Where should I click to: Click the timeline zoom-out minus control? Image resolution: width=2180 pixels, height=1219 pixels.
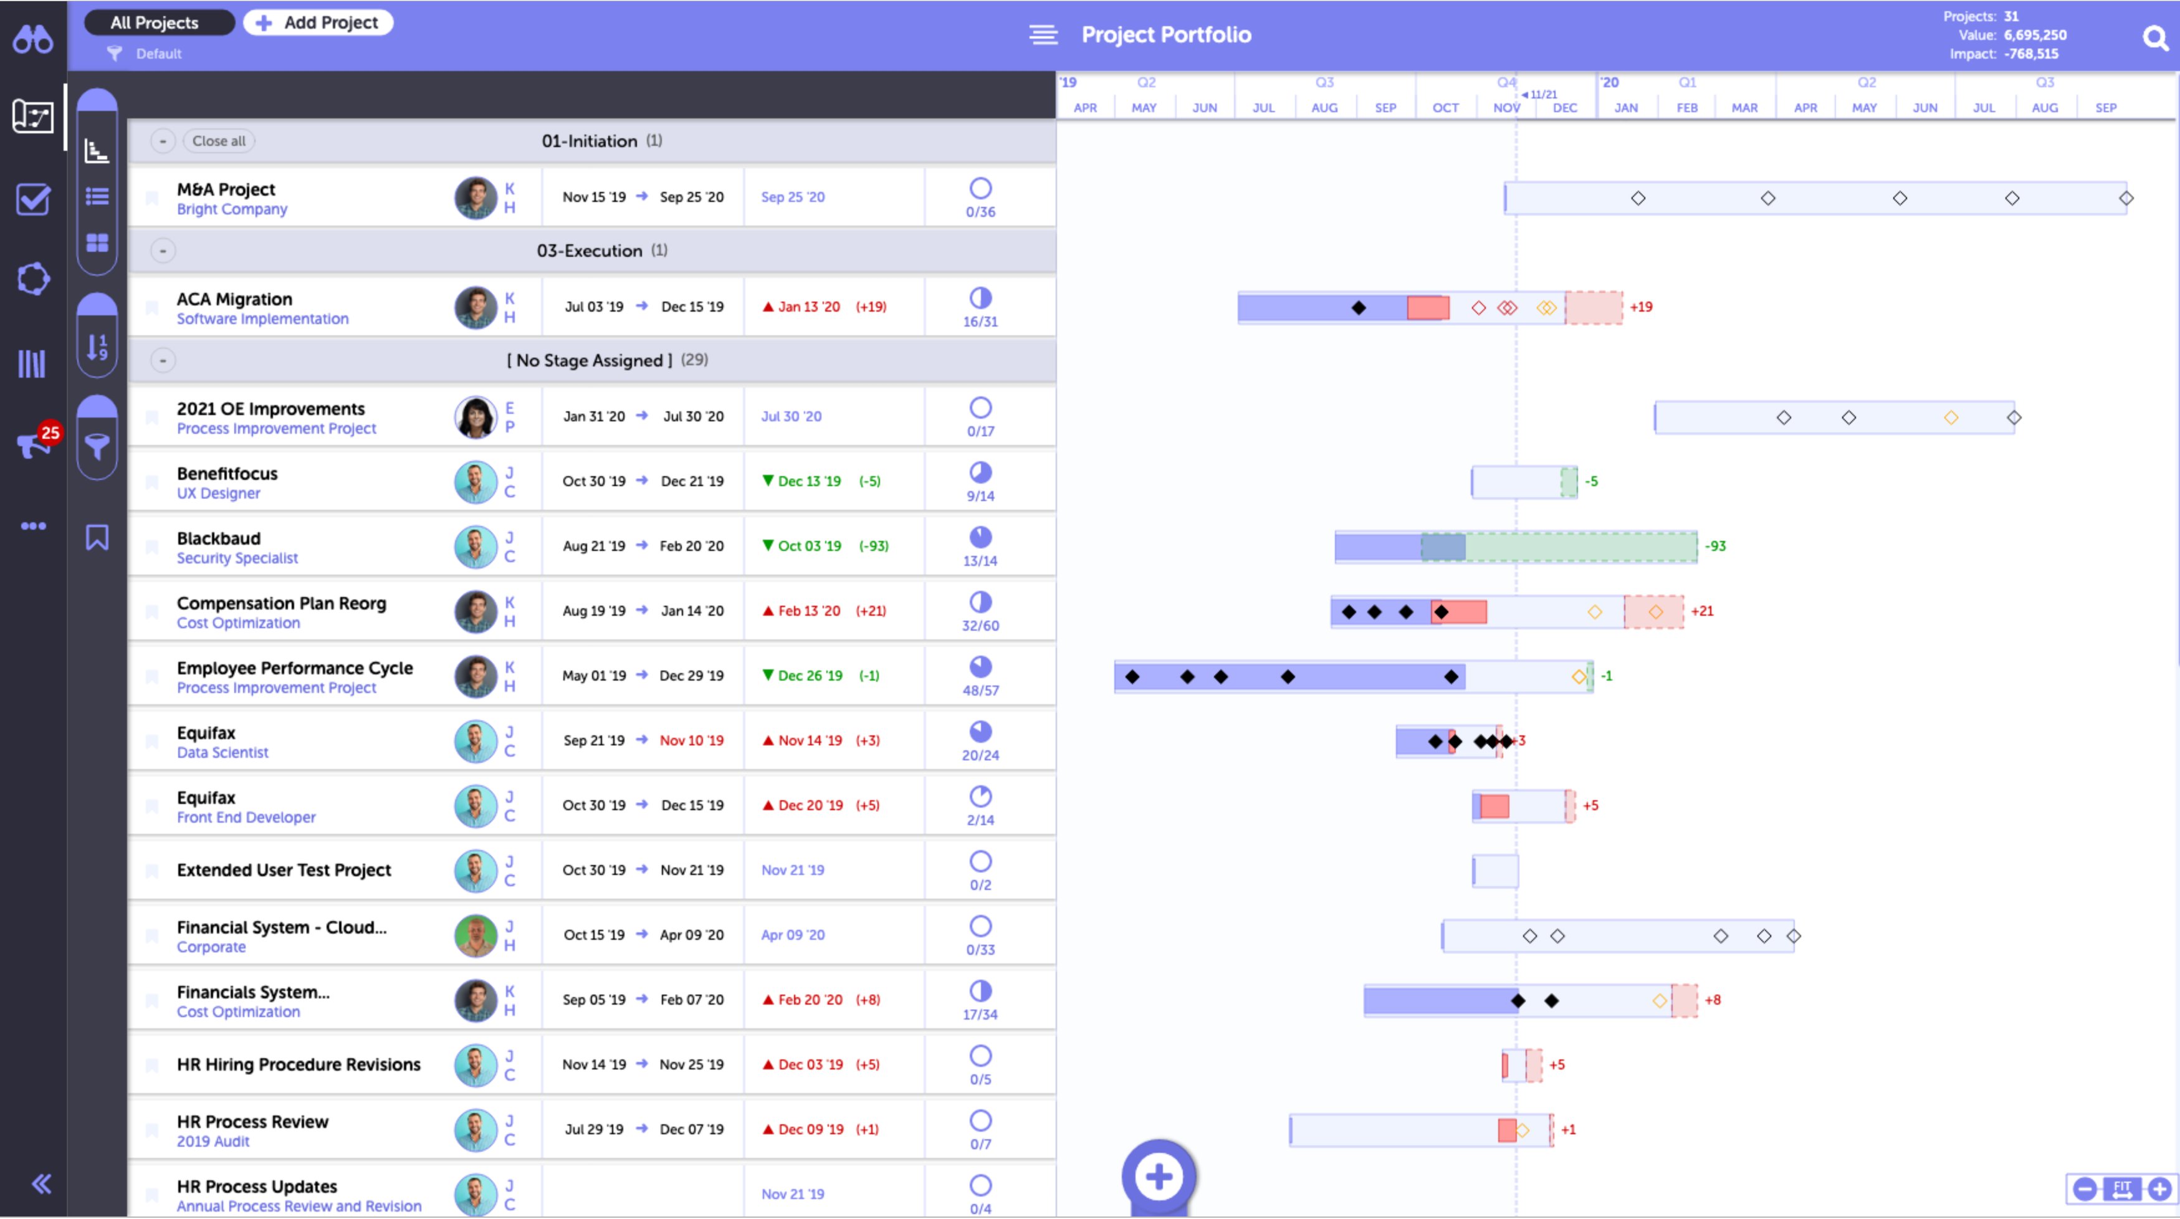[x=2085, y=1189]
